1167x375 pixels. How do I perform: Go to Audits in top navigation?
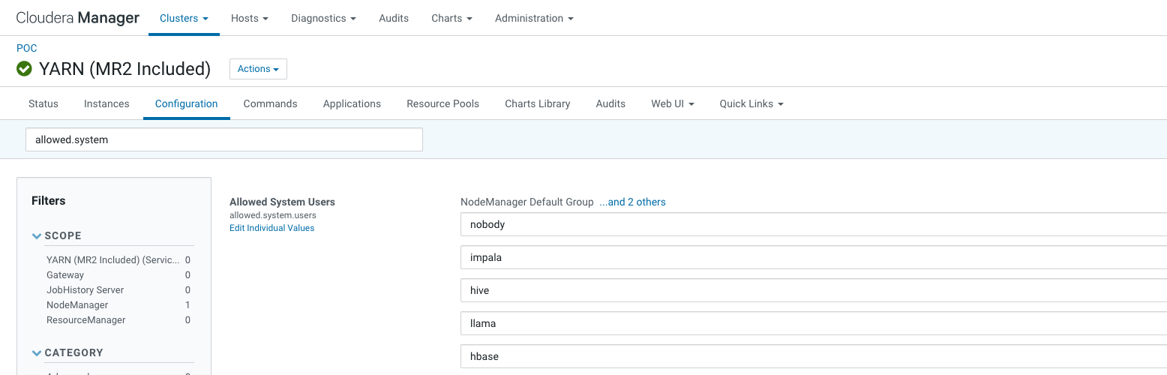pos(394,18)
